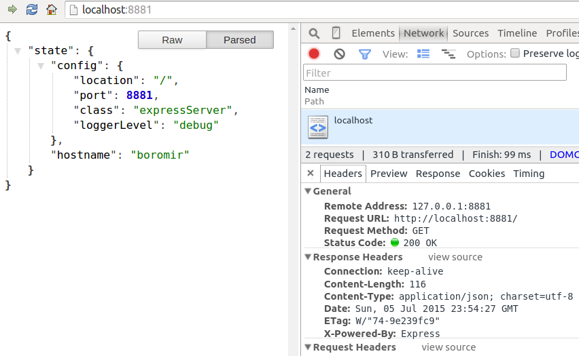Image resolution: width=579 pixels, height=356 pixels.
Task: Click the network Filter text field
Action: (x=435, y=73)
